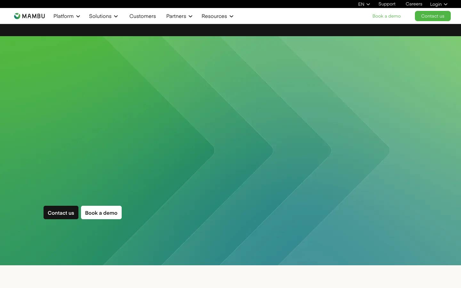Open the Support link

click(x=387, y=4)
